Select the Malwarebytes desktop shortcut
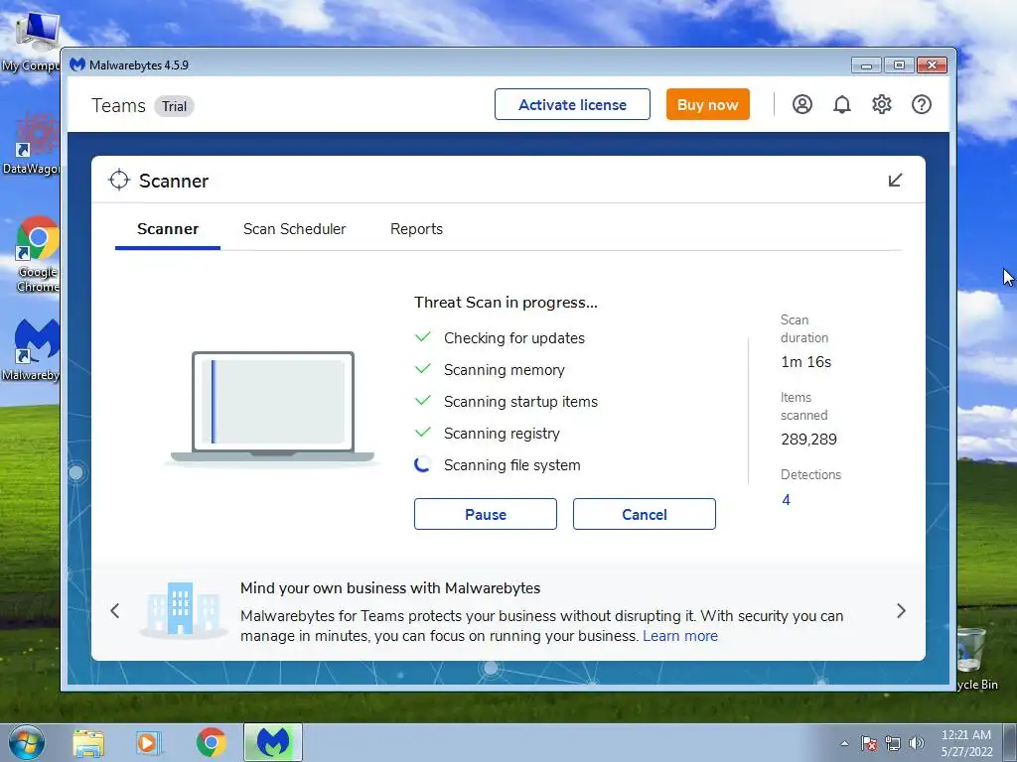1017x762 pixels. (31, 350)
